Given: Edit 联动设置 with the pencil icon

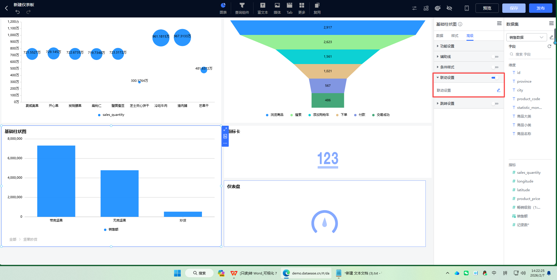Looking at the screenshot, I should tap(499, 90).
